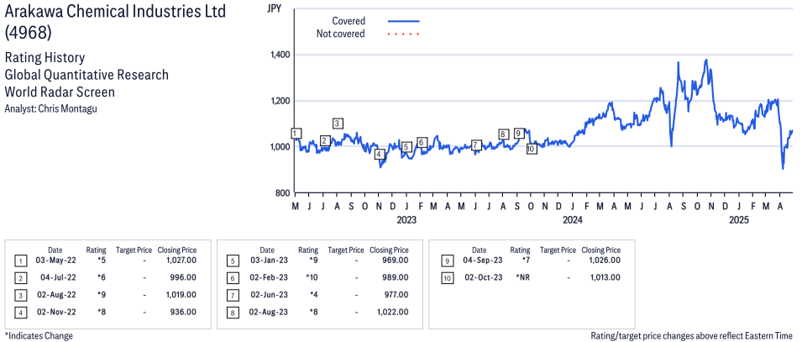802x342 pixels.
Task: Select the date 03-May-22
Action: coord(55,260)
